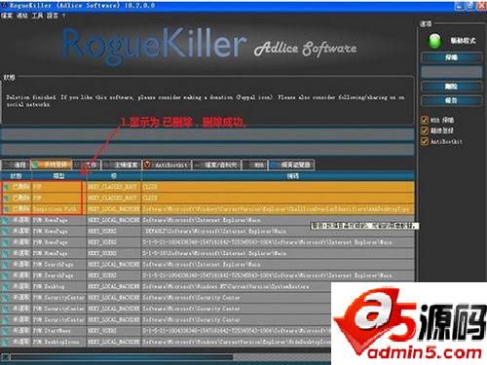
Task: Click the AntiRootkit tab shield icon
Action: pos(147,164)
